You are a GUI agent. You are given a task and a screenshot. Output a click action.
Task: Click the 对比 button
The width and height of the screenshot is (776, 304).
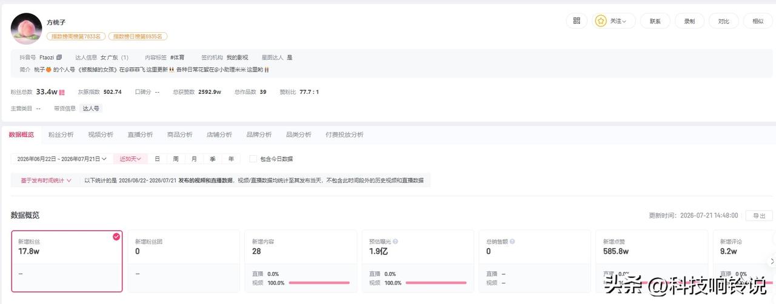pyautogui.click(x=724, y=21)
